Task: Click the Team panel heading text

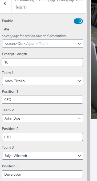Action: pos(21,7)
